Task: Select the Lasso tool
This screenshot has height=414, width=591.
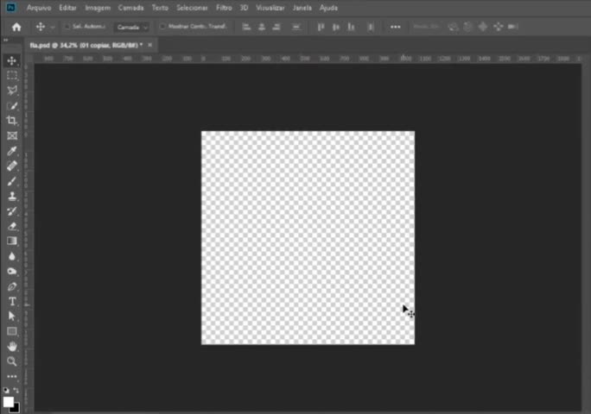Action: [x=12, y=91]
